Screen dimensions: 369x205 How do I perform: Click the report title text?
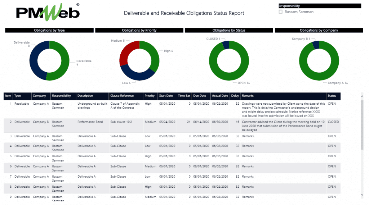point(184,13)
